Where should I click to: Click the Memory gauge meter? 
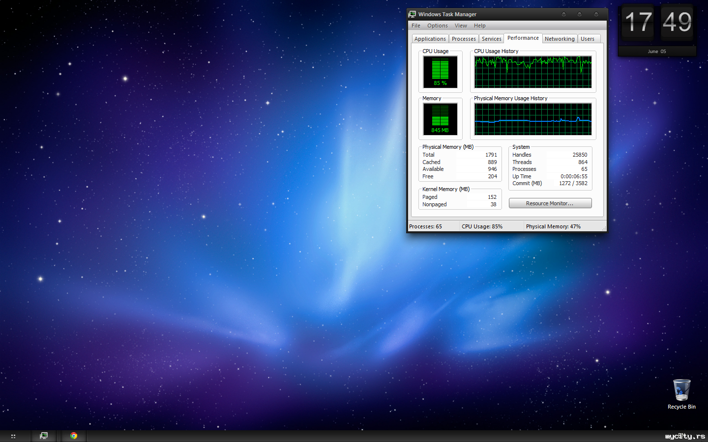440,119
